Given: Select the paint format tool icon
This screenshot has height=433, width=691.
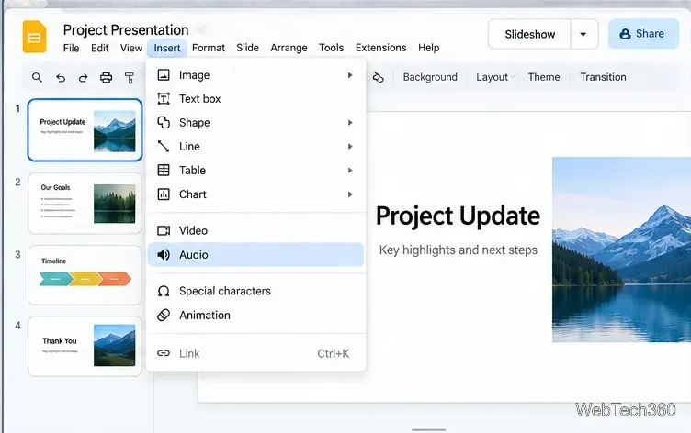Looking at the screenshot, I should [130, 78].
